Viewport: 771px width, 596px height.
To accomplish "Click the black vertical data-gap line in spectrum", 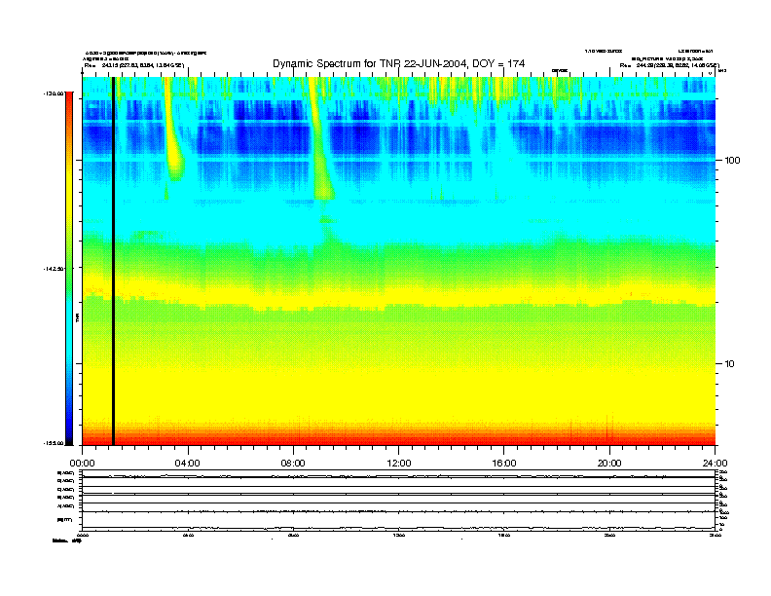I will click(113, 261).
